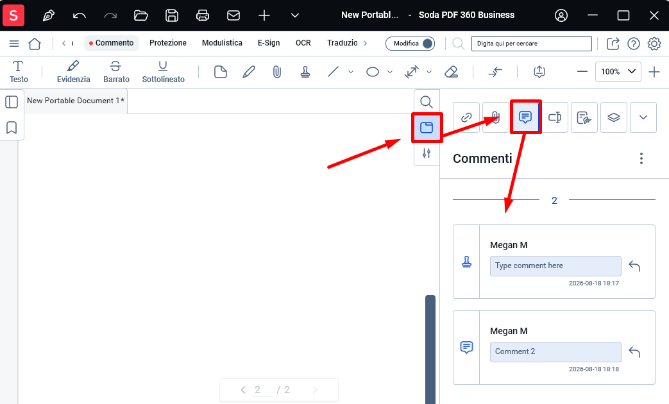Switch to the Modulistica tab
The height and width of the screenshot is (404, 669).
click(x=222, y=43)
